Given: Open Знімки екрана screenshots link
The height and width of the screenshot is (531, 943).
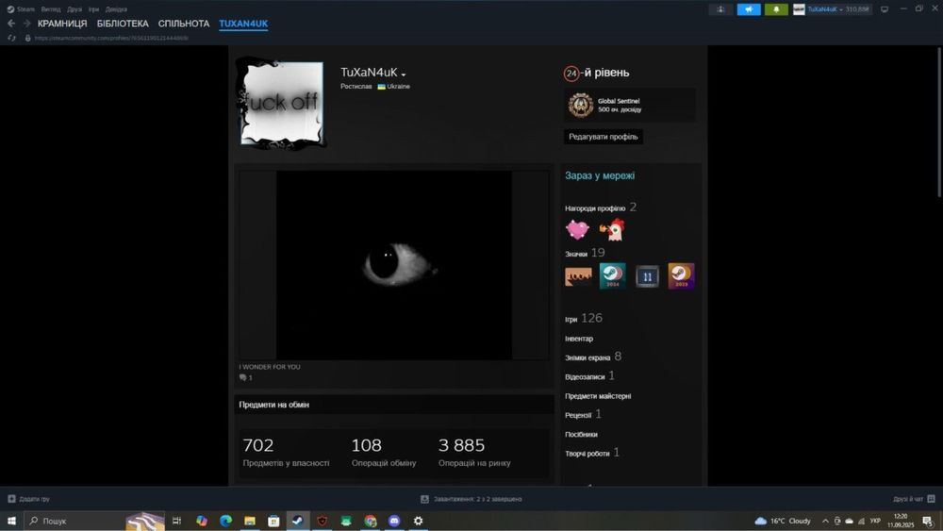Looking at the screenshot, I should (593, 357).
